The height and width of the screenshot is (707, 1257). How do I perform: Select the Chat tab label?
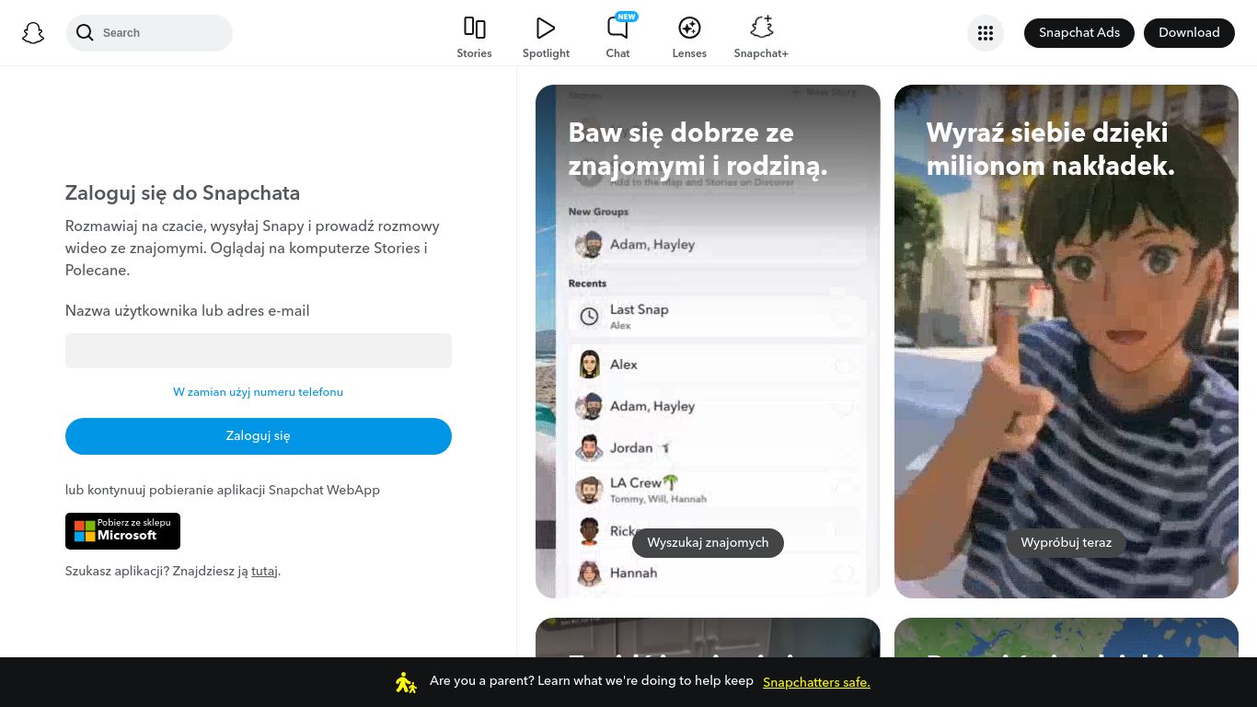[617, 53]
